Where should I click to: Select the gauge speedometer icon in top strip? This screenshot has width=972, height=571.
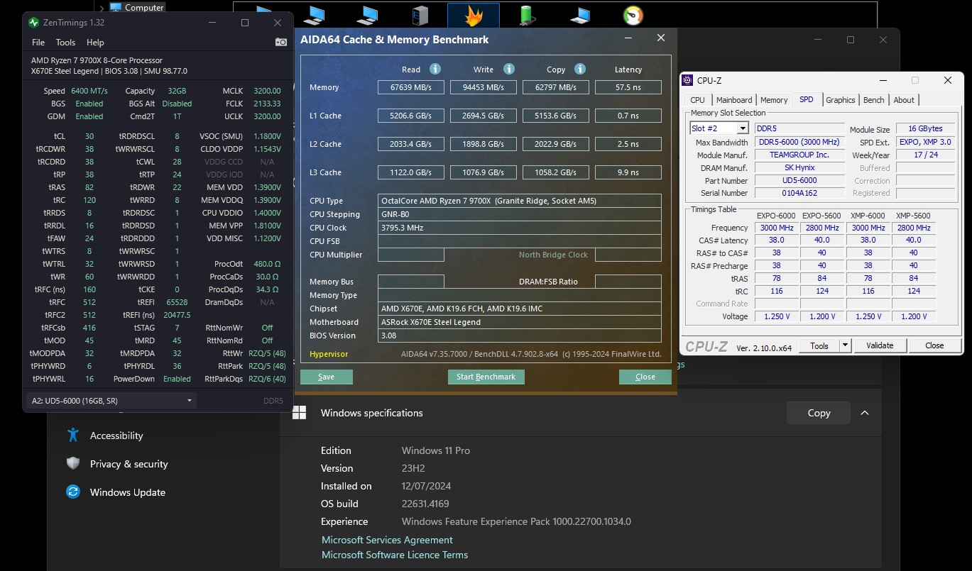click(633, 15)
